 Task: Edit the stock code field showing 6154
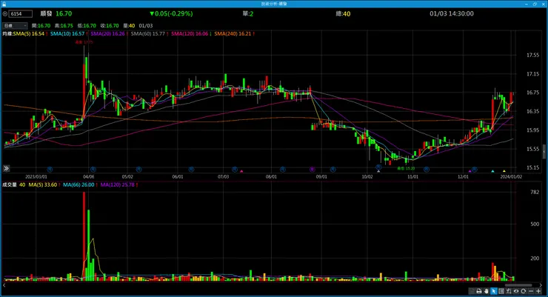21,14
